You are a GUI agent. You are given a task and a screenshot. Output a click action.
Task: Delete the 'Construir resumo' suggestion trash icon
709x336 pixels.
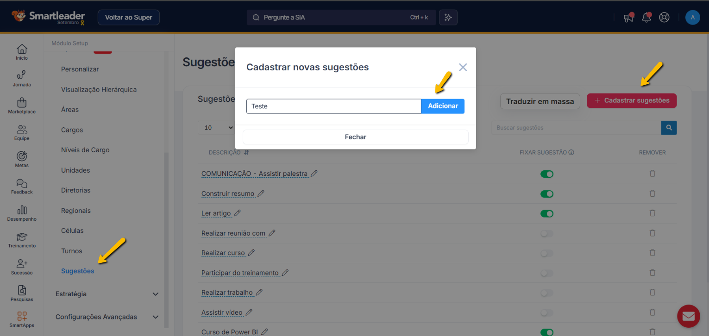[x=652, y=193]
